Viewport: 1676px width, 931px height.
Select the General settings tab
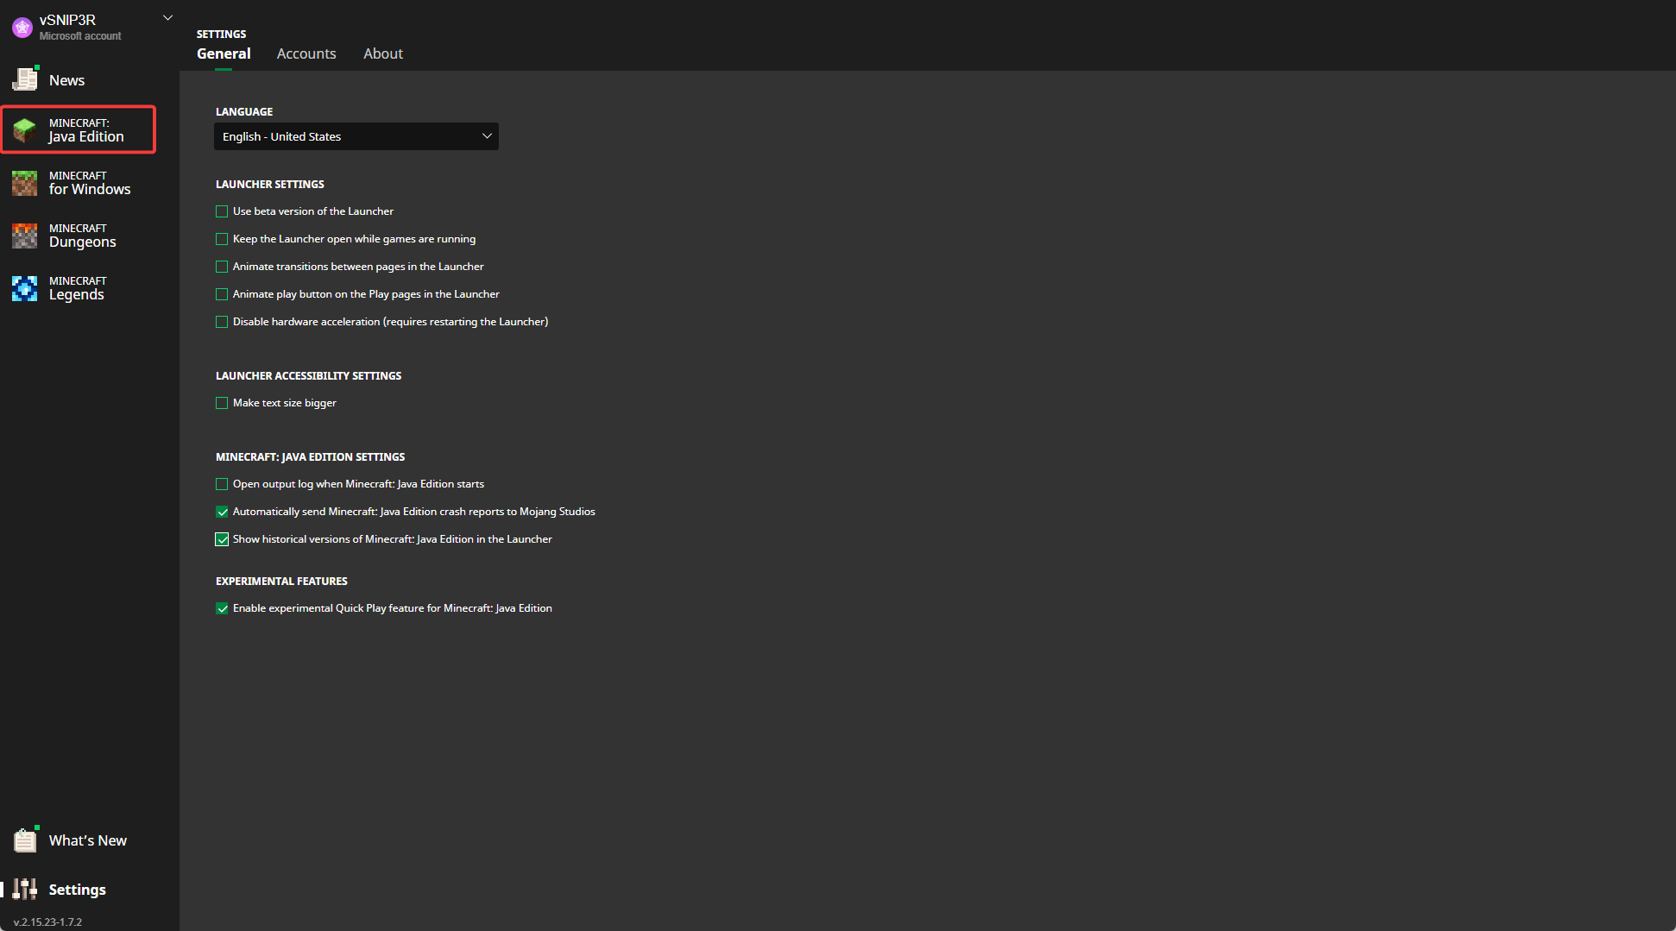pos(224,53)
